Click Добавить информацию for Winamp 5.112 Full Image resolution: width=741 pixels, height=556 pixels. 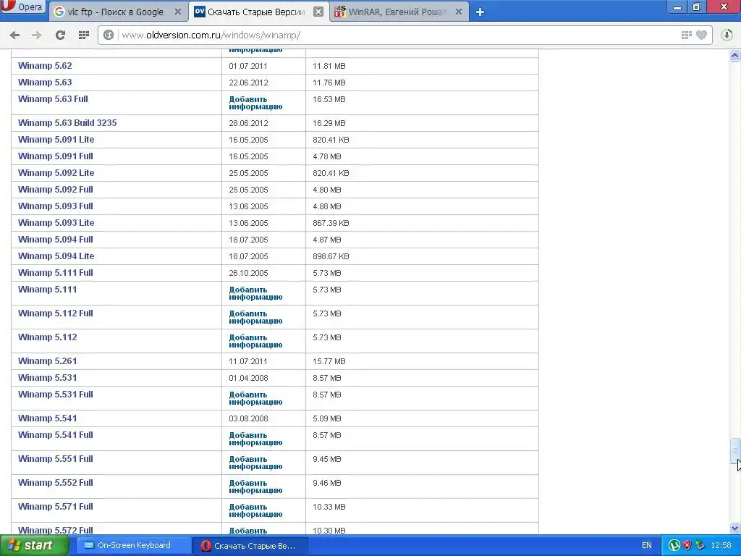(255, 317)
